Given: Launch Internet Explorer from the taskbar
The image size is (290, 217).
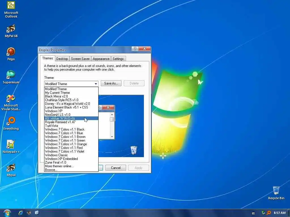Looking at the screenshot, I should (20, 213).
